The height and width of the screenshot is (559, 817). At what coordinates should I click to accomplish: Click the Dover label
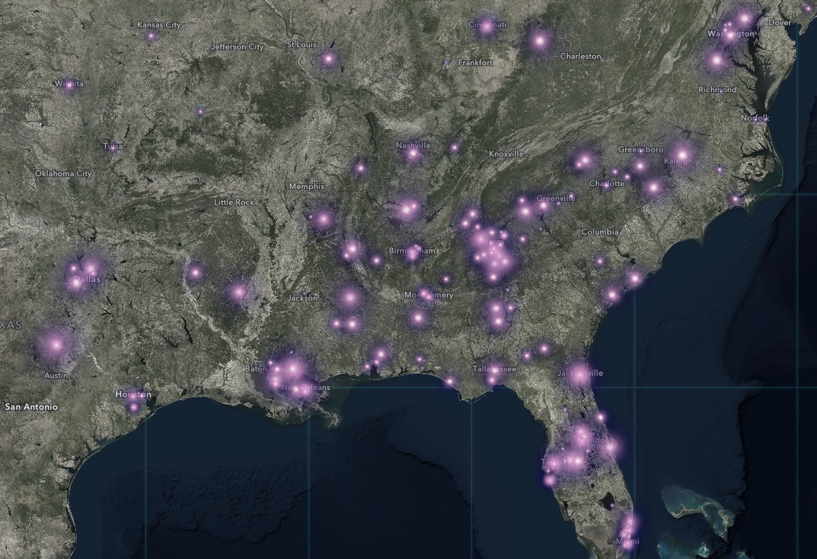[x=780, y=22]
